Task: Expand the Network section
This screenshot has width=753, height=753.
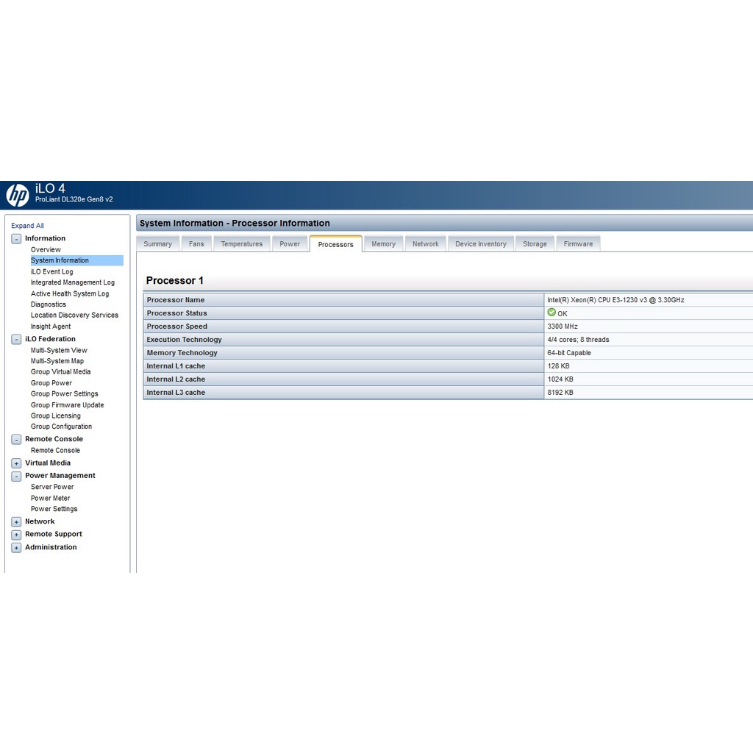Action: point(16,522)
